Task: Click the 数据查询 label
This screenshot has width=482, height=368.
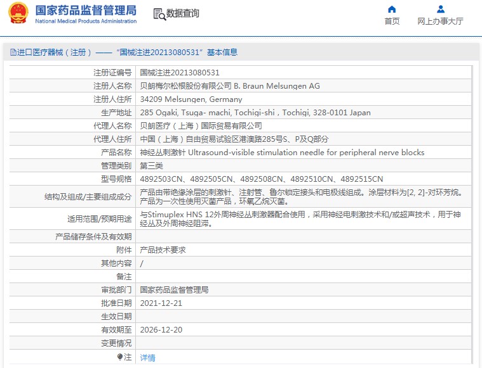Action: point(183,13)
